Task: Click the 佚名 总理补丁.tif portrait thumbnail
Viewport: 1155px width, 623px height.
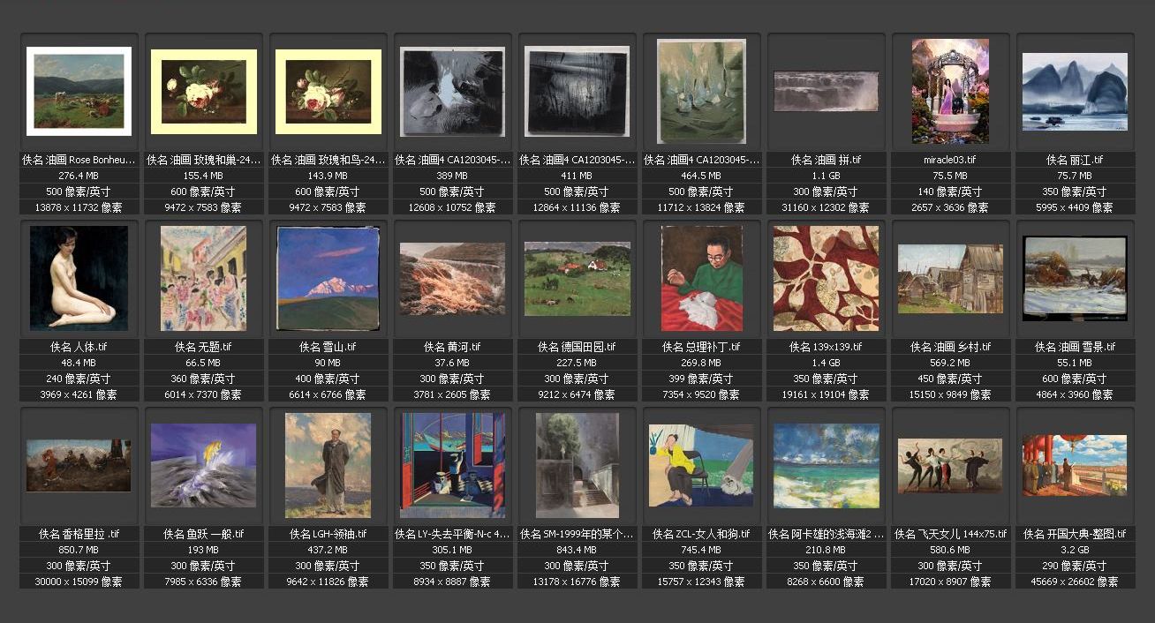Action: [x=701, y=278]
